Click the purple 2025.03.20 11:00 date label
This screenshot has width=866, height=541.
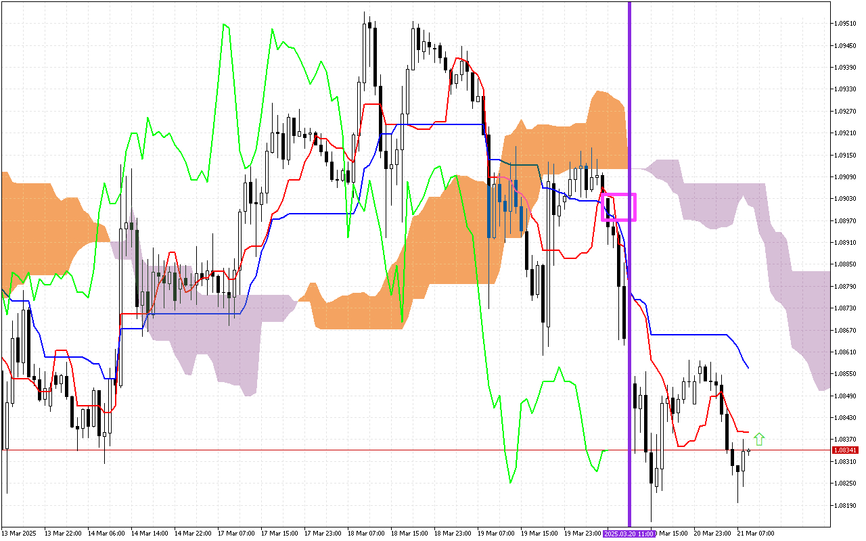click(629, 534)
